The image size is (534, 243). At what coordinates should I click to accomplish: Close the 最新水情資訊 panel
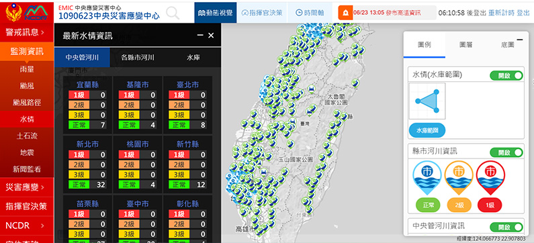(211, 36)
